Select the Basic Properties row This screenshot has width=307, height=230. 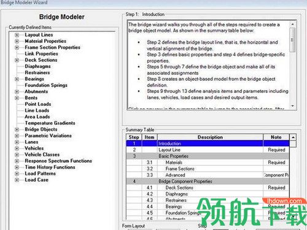click(x=208, y=156)
